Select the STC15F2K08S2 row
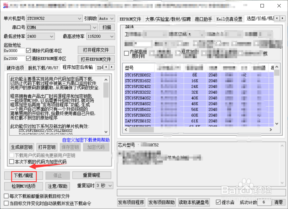The image size is (288, 209). 199,75
